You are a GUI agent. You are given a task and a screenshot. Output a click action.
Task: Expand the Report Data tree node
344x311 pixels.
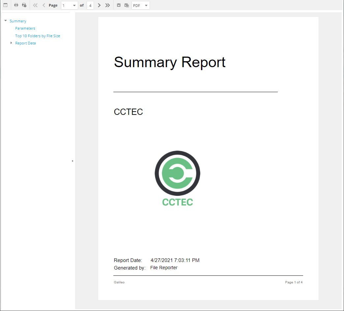(11, 43)
